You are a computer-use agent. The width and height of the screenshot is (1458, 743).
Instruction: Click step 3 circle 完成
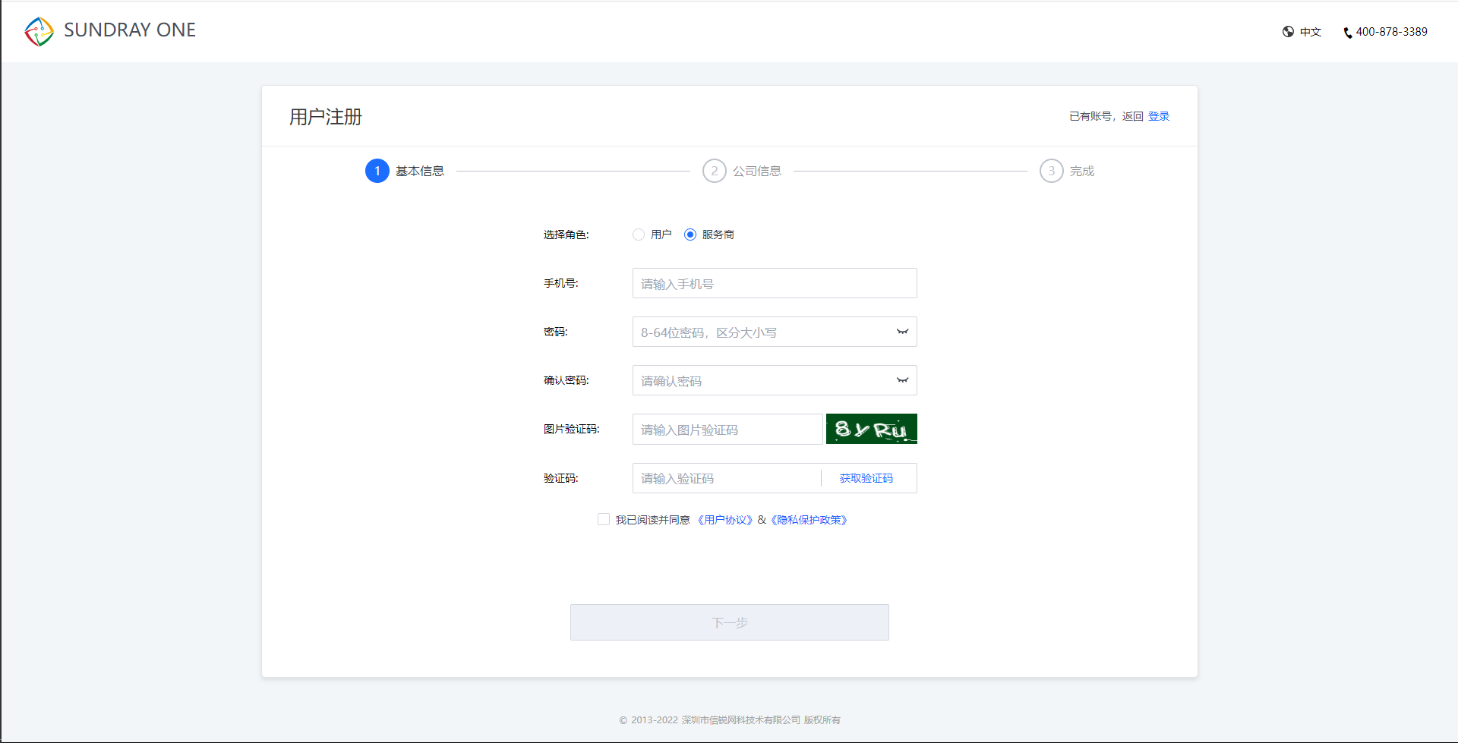pos(1051,171)
